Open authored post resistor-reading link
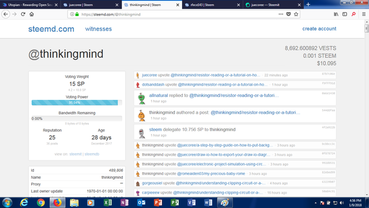Viewport: 369px width, 208px height. point(255,113)
